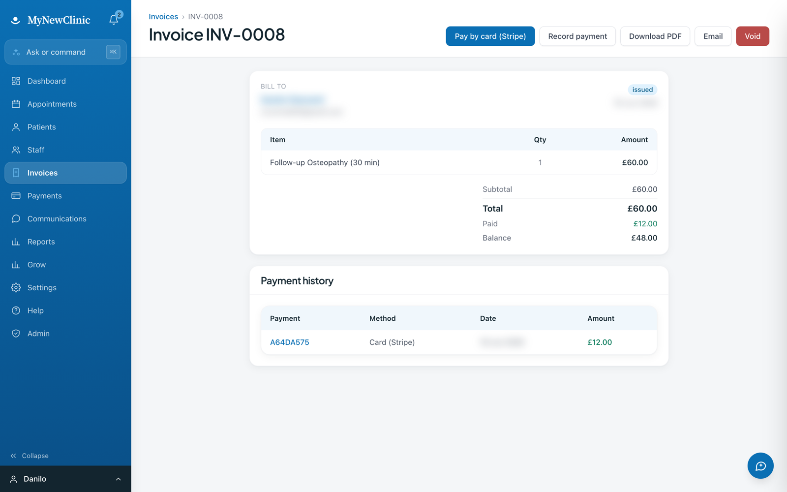Focus the Ask or command field
787x492 pixels.
tap(65, 52)
